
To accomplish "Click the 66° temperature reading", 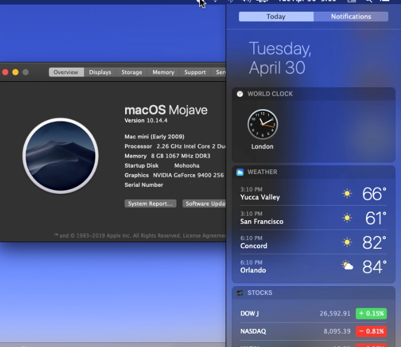I will [374, 194].
